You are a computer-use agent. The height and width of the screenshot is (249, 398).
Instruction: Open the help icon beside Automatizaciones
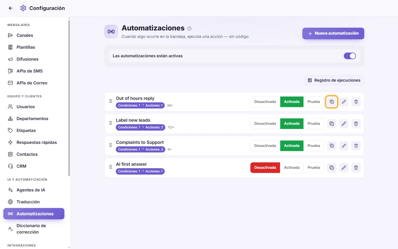[x=189, y=28]
